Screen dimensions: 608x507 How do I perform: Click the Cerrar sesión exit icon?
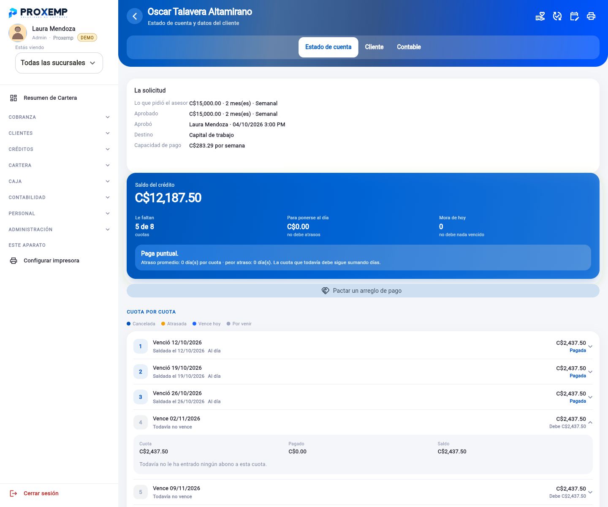pos(14,493)
